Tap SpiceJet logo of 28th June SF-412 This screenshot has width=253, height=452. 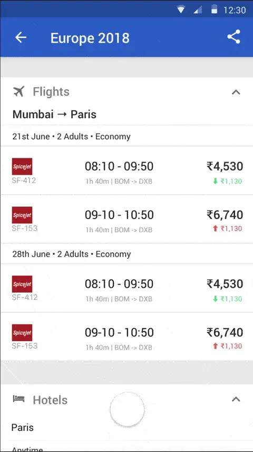coord(22,284)
